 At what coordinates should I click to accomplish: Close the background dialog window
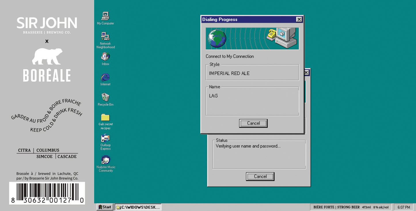(307, 73)
